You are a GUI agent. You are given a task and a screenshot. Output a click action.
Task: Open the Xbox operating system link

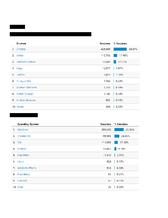[20, 187]
